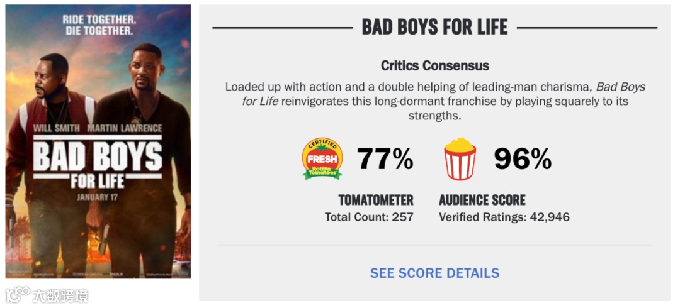Click the italic Bad Boys title in consensus
This screenshot has height=308, width=680.
(x=621, y=87)
